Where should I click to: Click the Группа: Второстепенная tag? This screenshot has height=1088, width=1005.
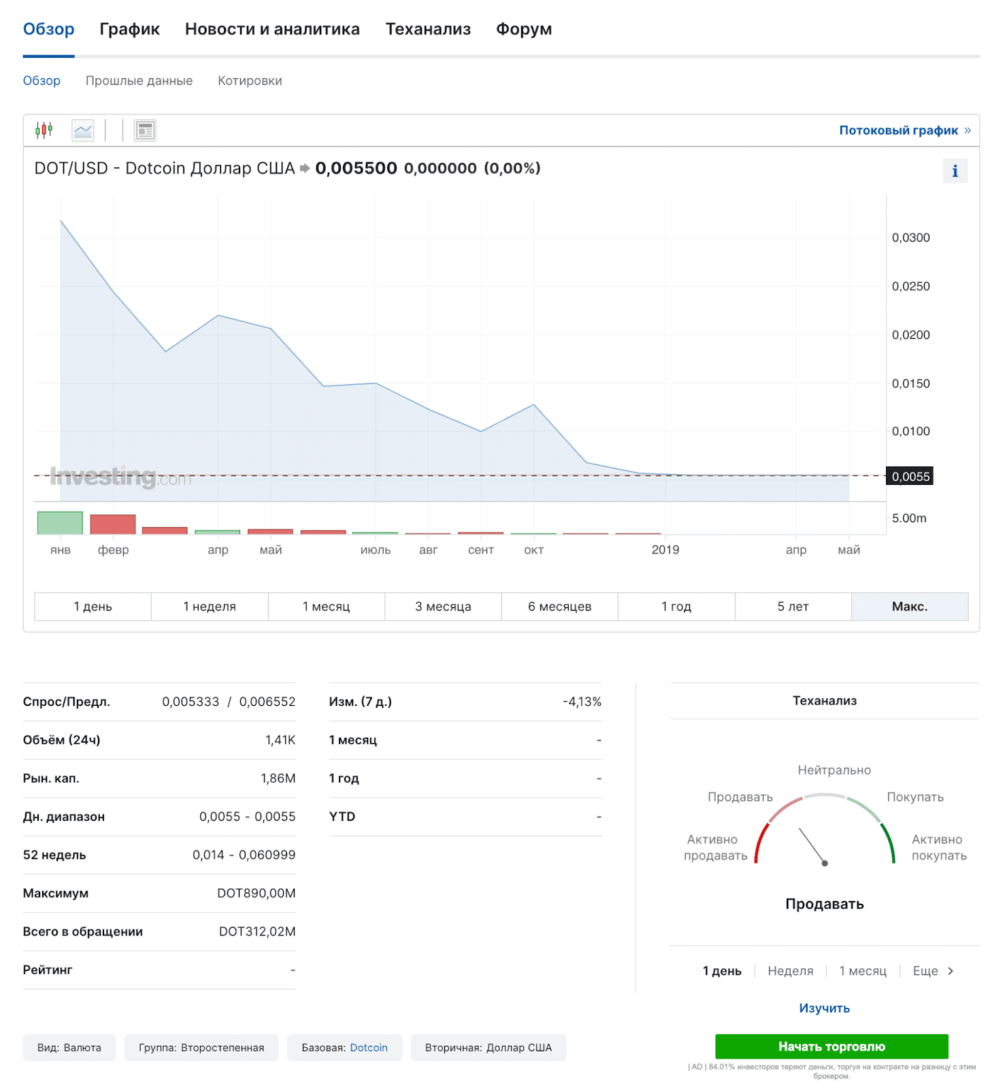point(201,1048)
